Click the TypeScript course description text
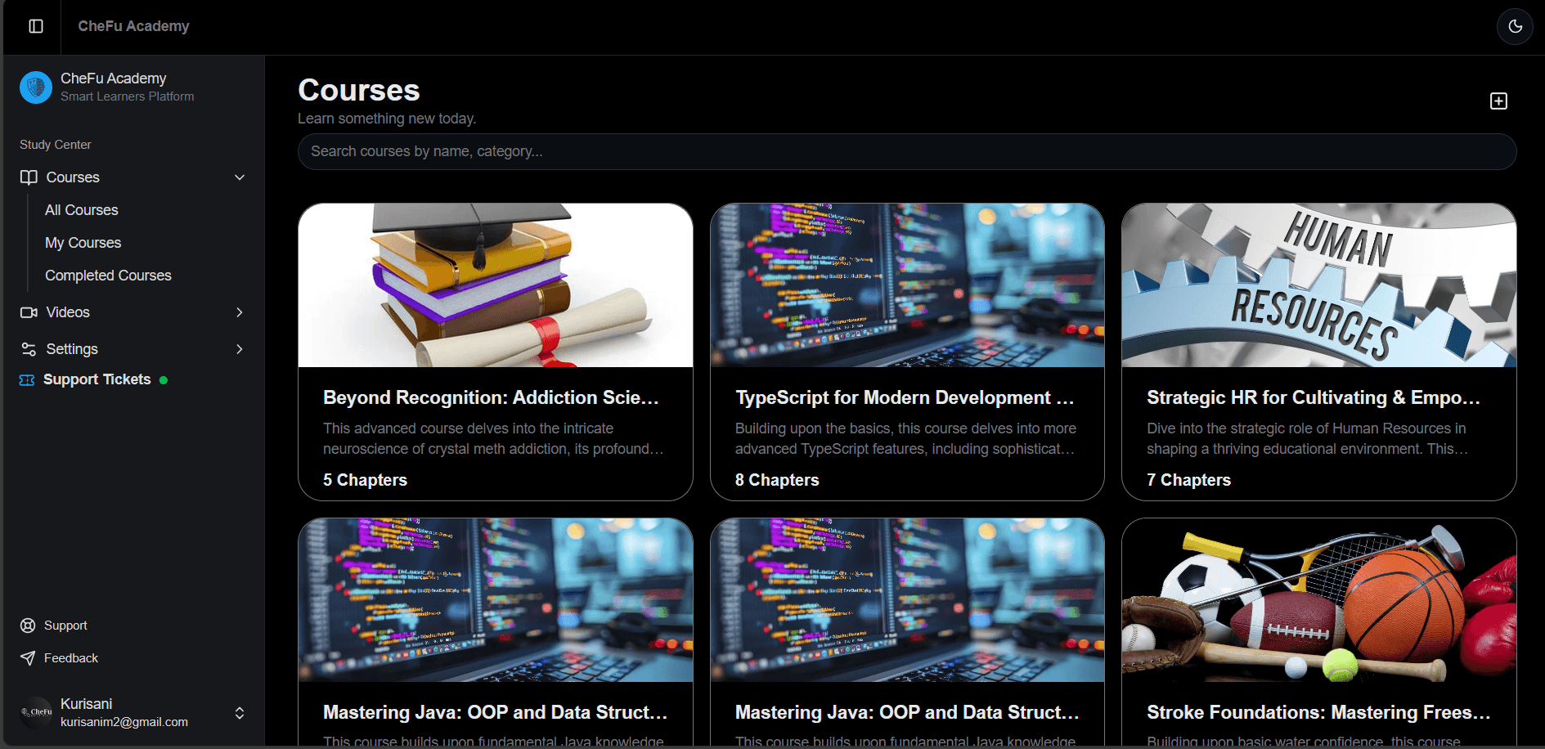Screen dimensions: 1545x749 click(x=905, y=438)
